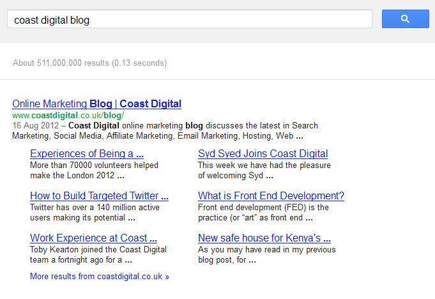Focus the search box containing 'coast digital blog'
435x299 pixels.
coord(189,20)
